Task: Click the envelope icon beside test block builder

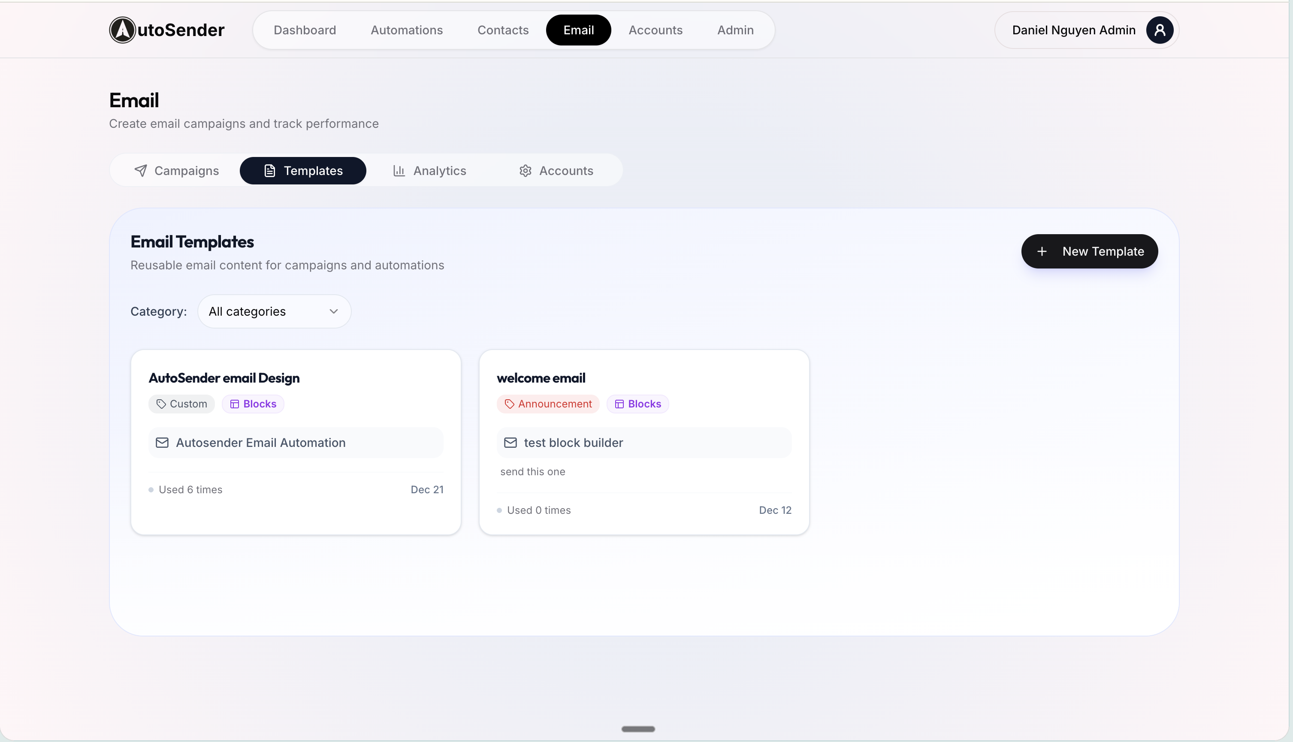Action: pyautogui.click(x=510, y=442)
